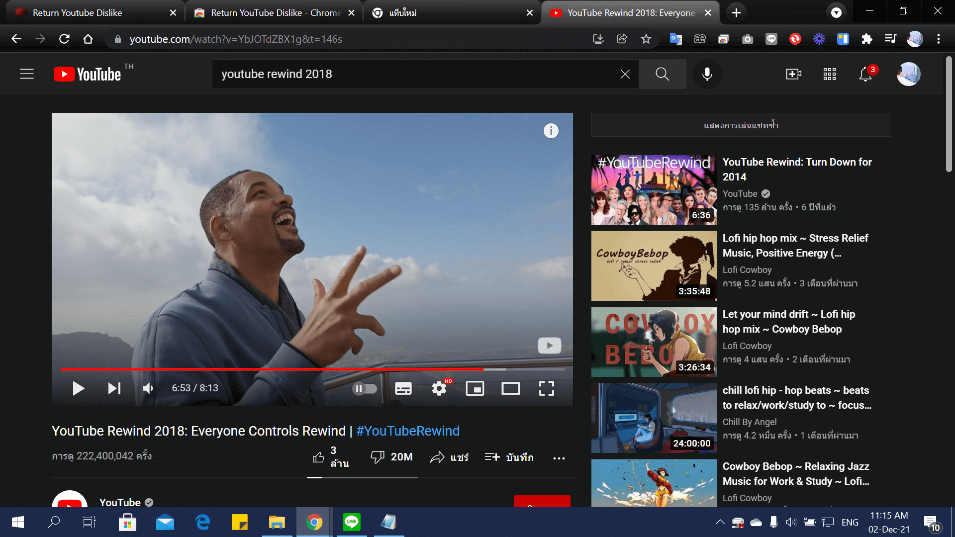The image size is (955, 537).
Task: Select the YouTube Rewind 2018 tab
Action: [631, 13]
